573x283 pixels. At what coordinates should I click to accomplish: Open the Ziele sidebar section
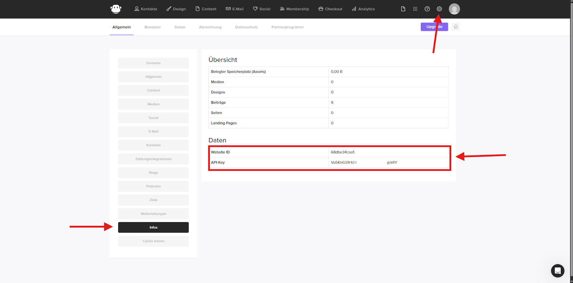pyautogui.click(x=153, y=200)
